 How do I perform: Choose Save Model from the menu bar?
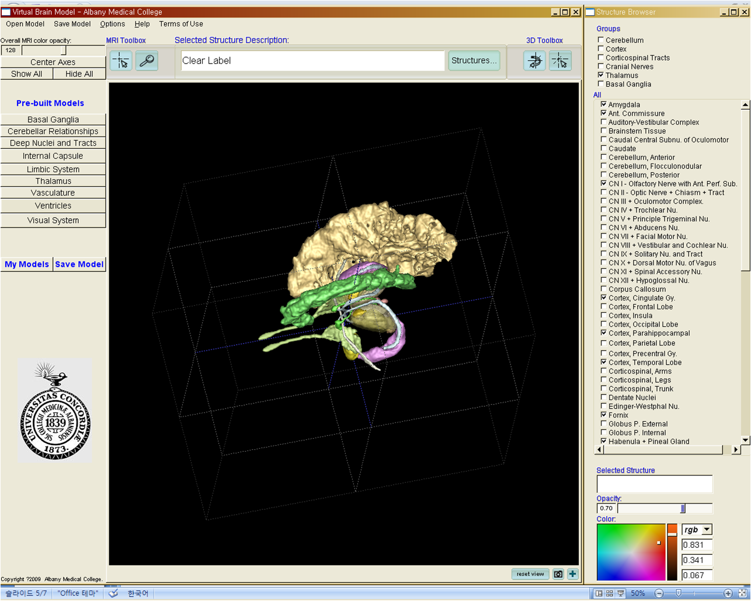(x=72, y=24)
